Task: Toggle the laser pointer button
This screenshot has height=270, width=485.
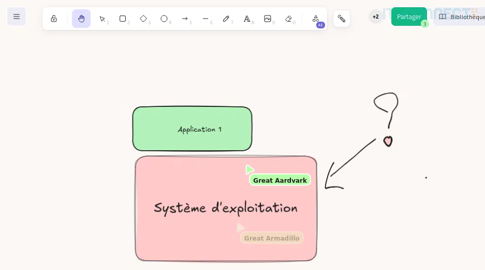Action: [x=342, y=19]
